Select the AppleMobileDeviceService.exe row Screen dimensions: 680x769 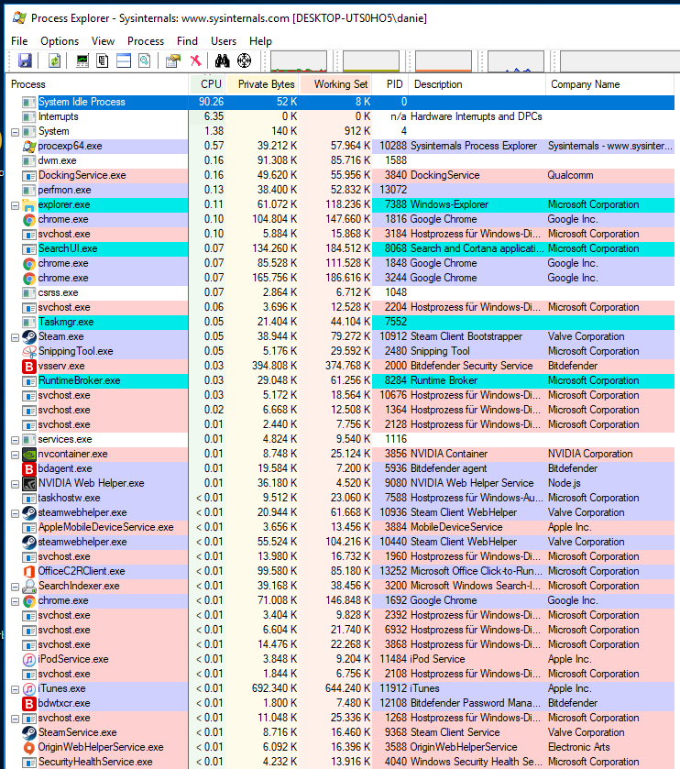coord(340,527)
